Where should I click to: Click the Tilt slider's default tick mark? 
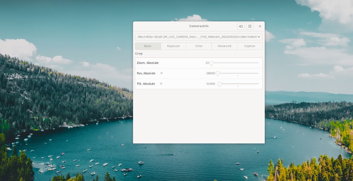(238, 86)
